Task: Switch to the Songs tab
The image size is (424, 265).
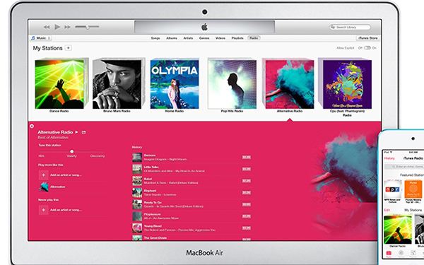Action: coord(155,38)
